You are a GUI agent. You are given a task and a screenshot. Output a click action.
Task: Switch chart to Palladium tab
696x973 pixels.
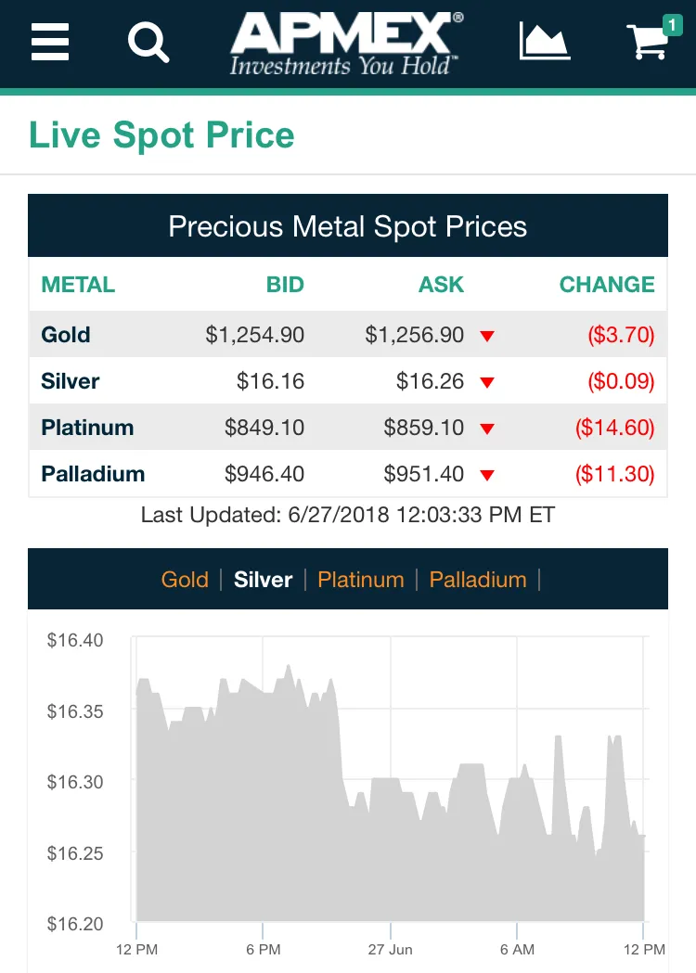coord(478,580)
